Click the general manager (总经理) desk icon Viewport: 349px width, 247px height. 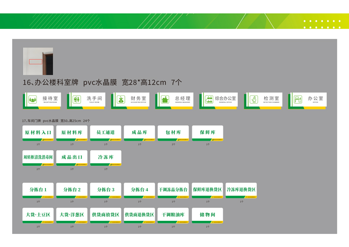tap(165, 99)
